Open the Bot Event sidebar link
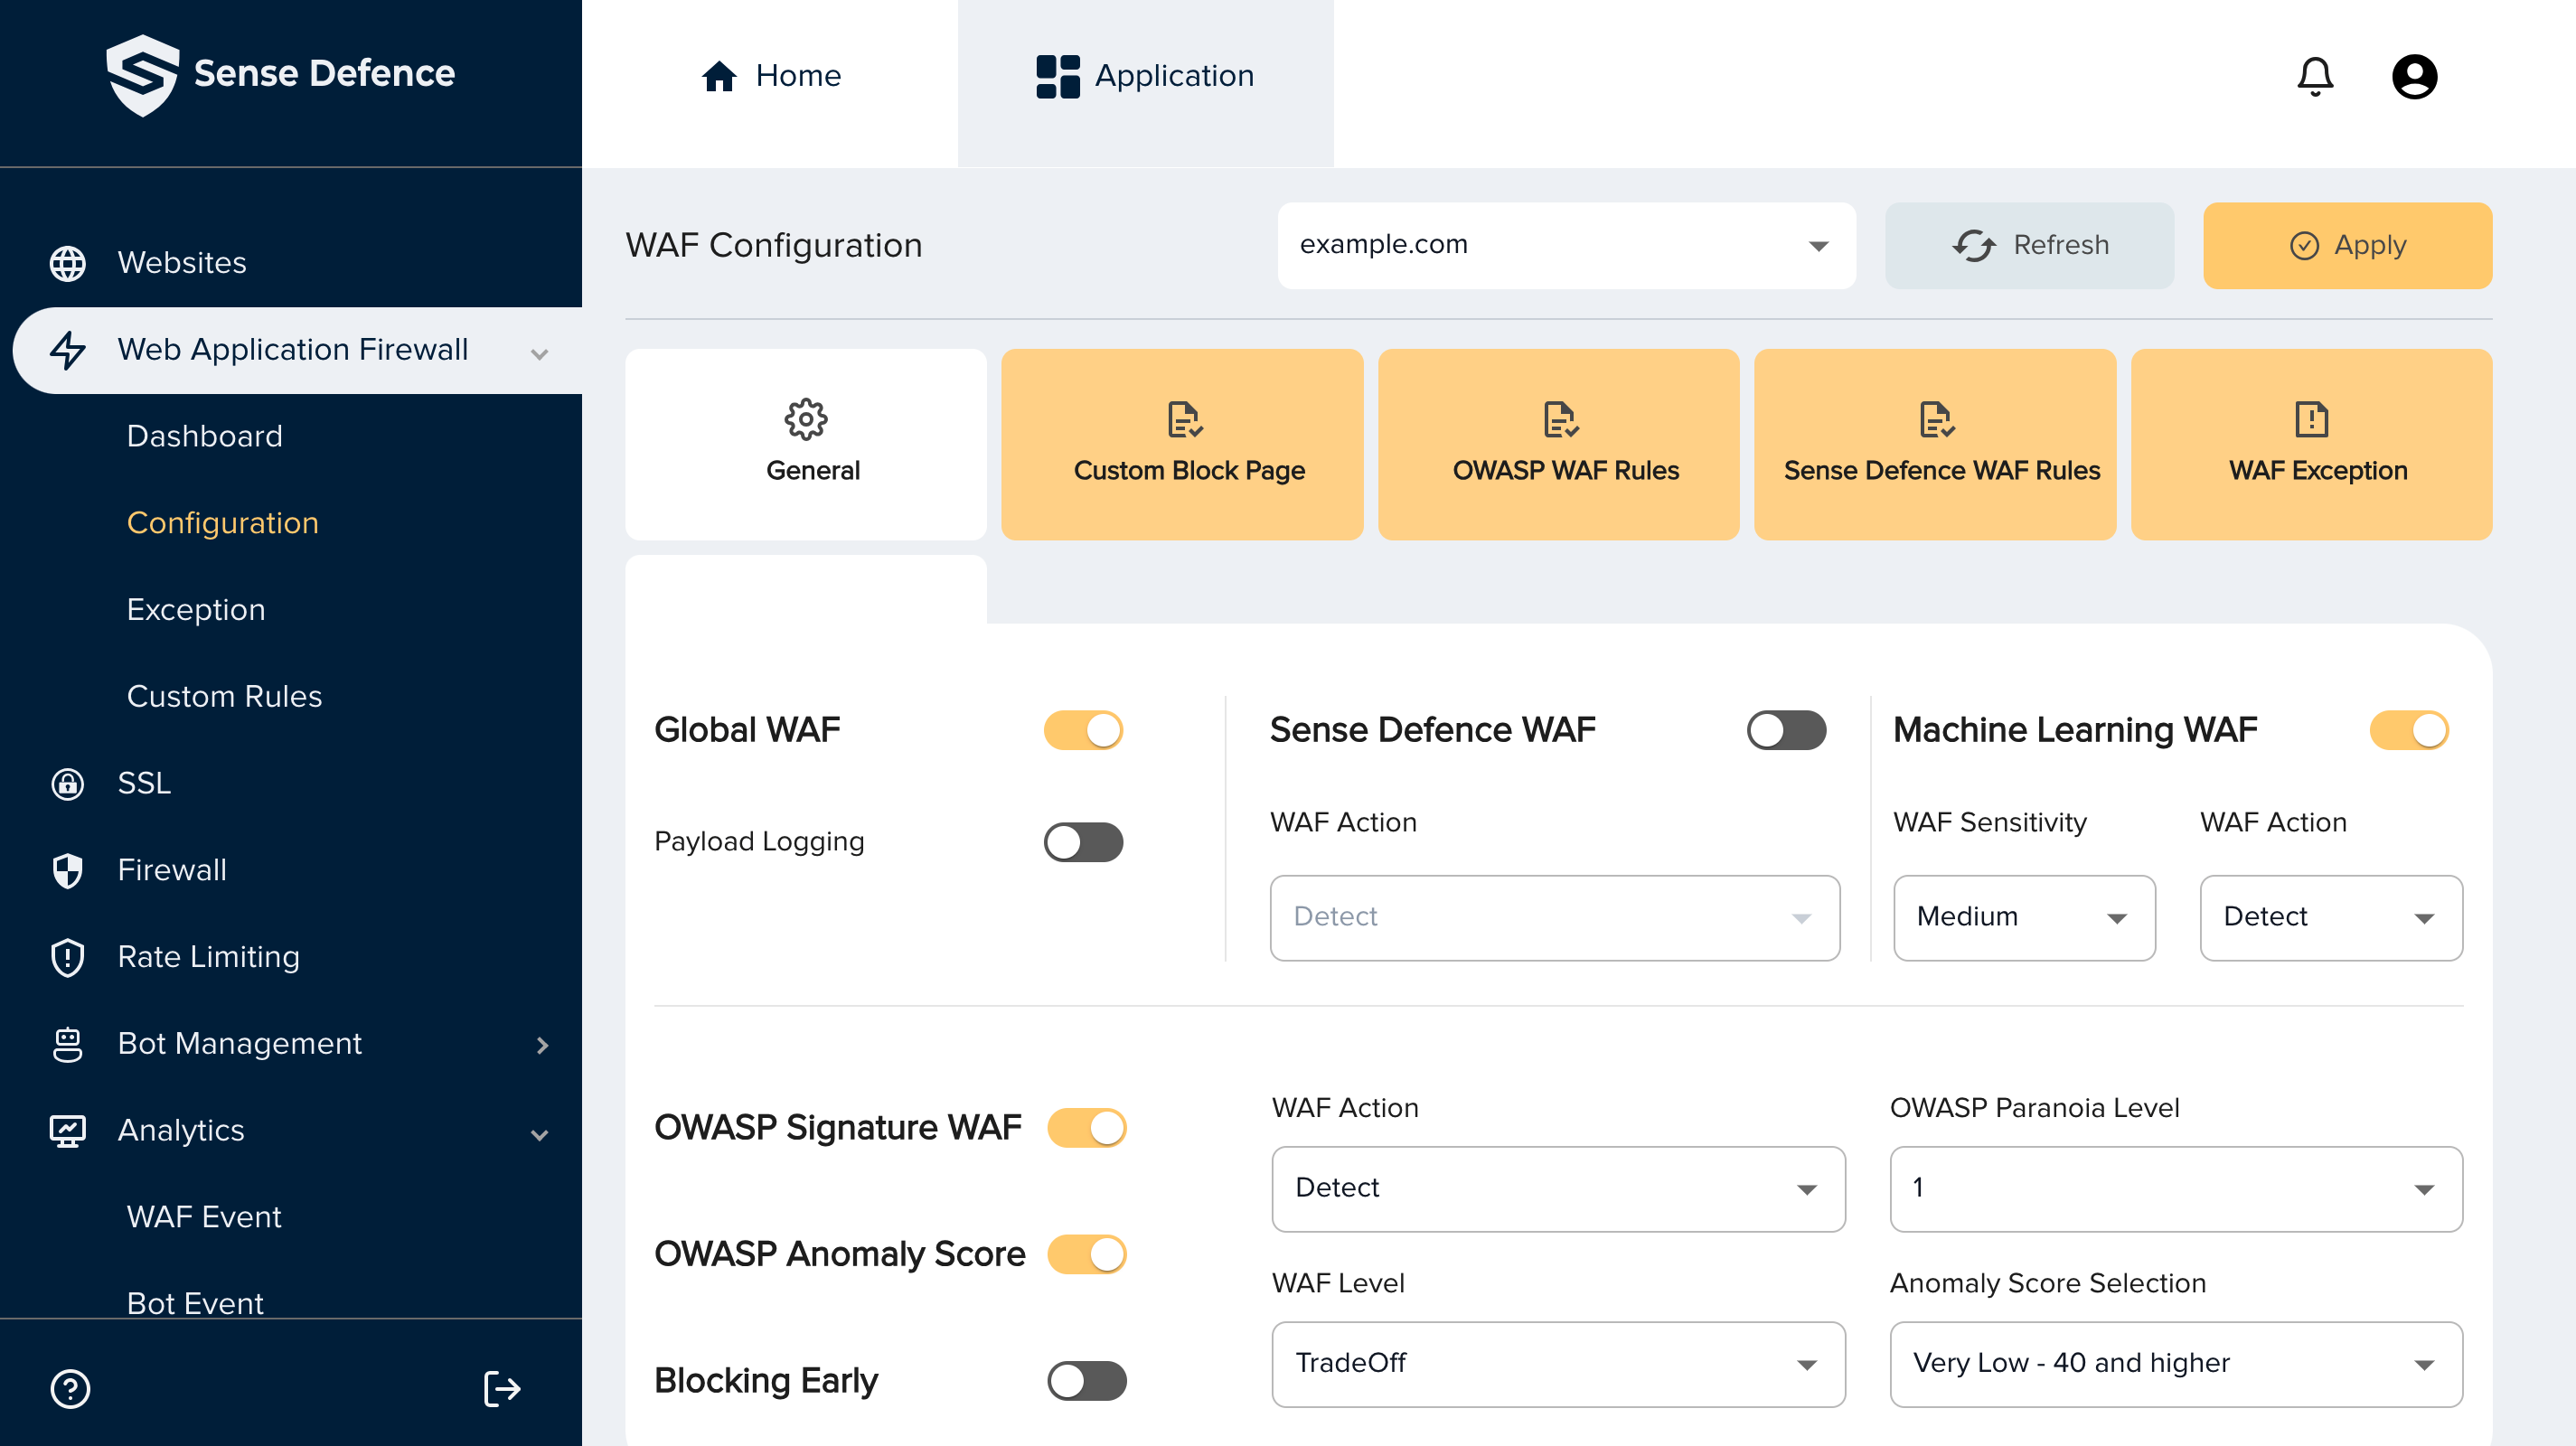 194,1303
